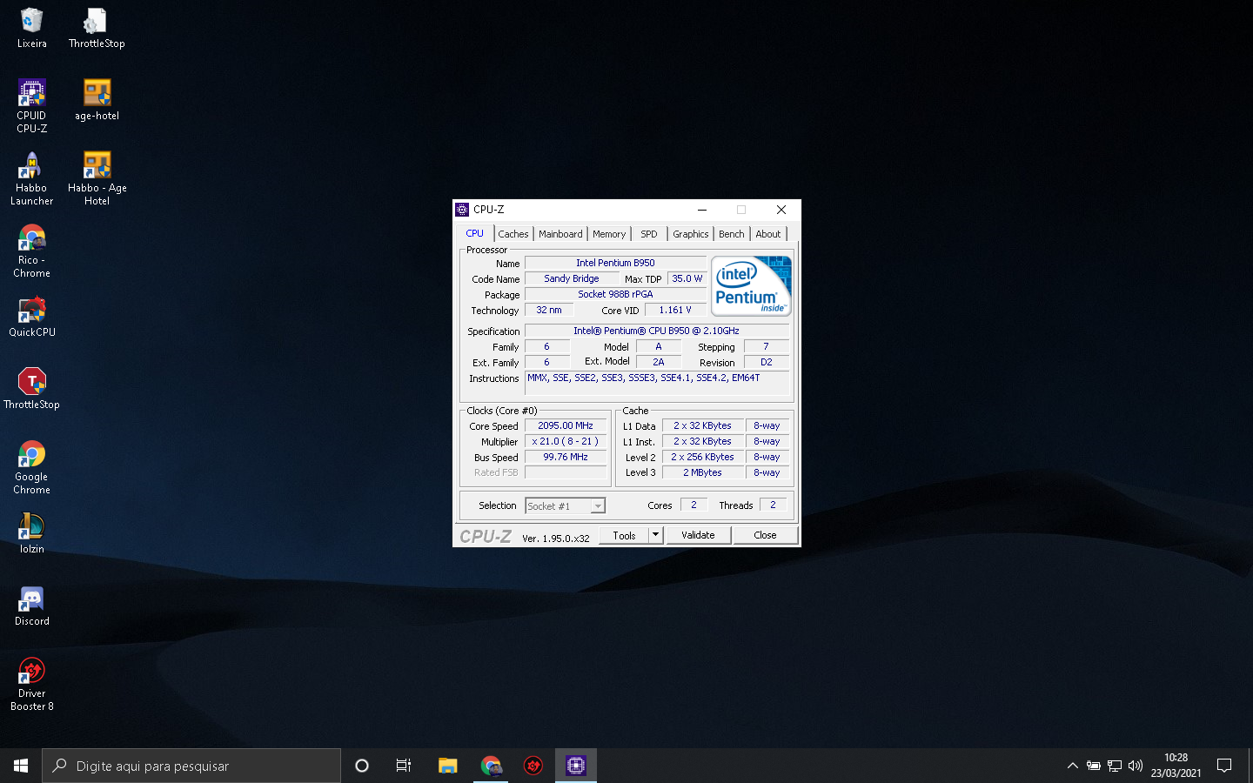Open the Windows Start menu

(x=21, y=766)
